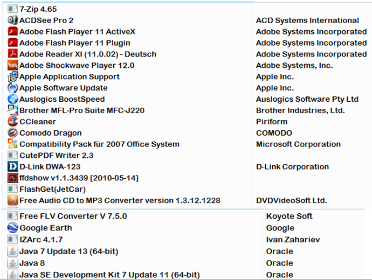Image resolution: width=372 pixels, height=280 pixels.
Task: Select the Google Earth entry name
Action: pyautogui.click(x=46, y=228)
